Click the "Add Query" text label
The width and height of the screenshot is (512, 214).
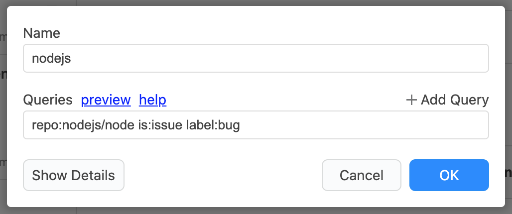pyautogui.click(x=455, y=100)
